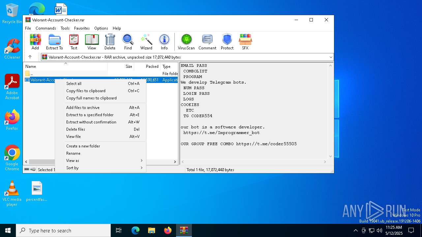Choose Rename in context menu

coord(101,153)
